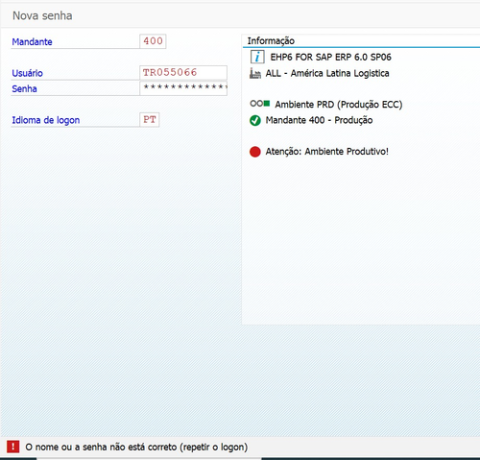This screenshot has width=480, height=460.
Task: Click the Nova senha button
Action: click(x=42, y=15)
